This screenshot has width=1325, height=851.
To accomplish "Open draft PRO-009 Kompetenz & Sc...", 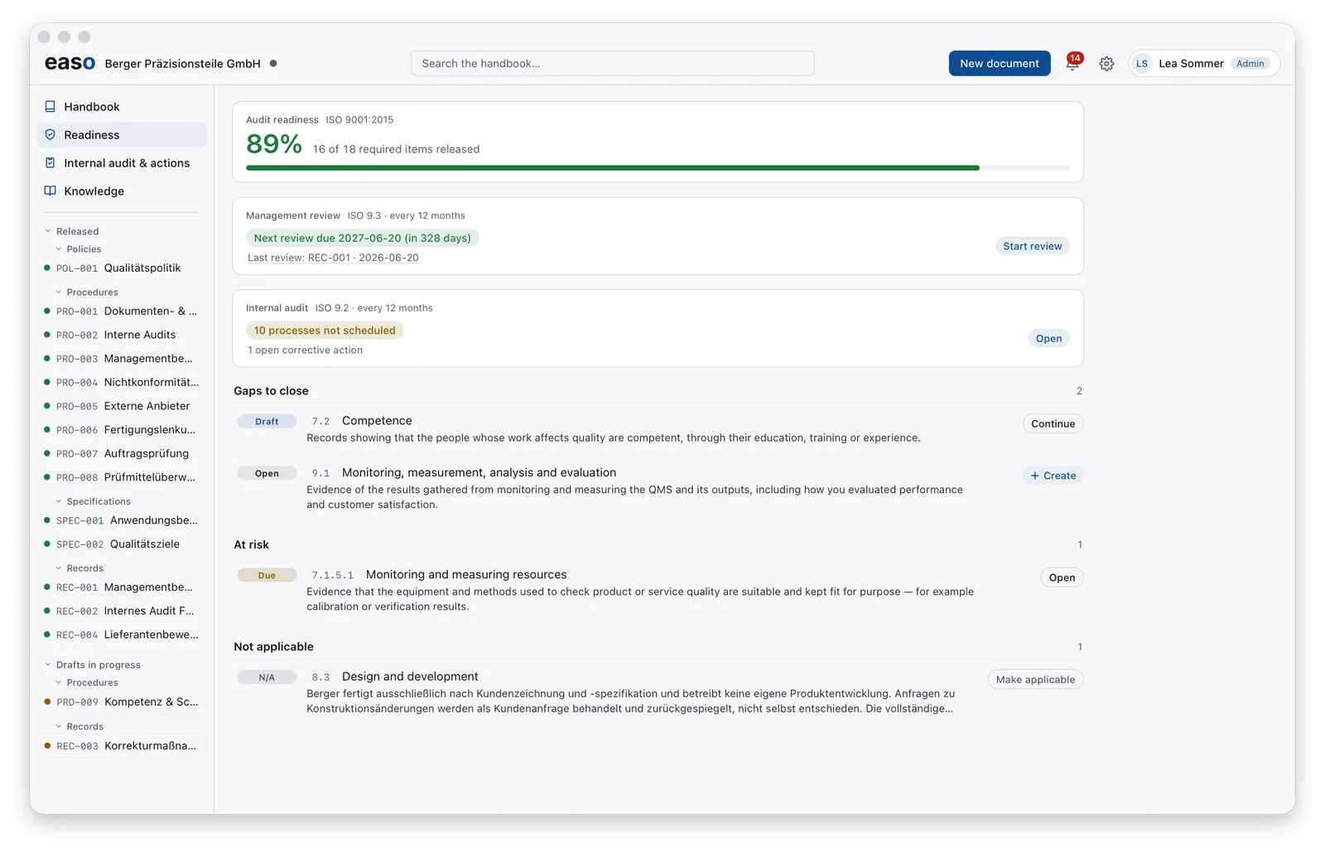I will pos(122,702).
